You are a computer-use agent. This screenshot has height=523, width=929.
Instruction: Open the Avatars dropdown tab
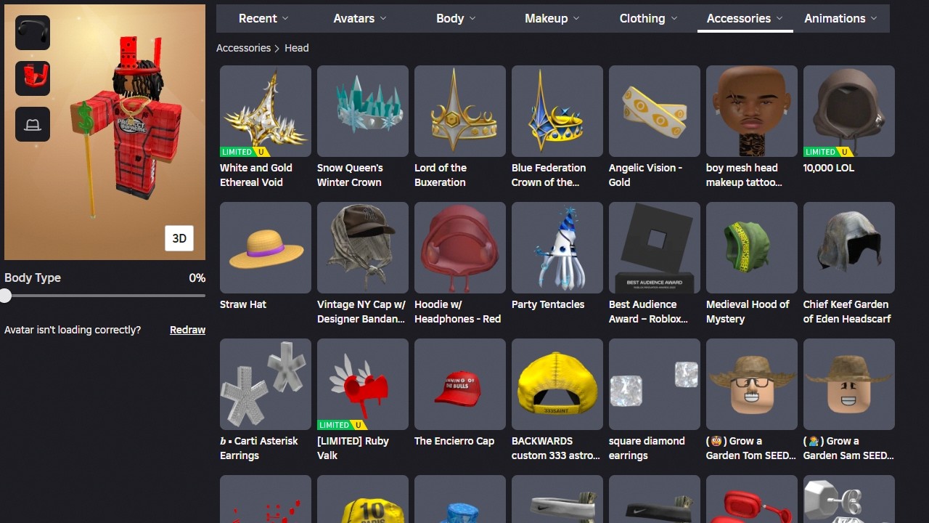click(360, 19)
